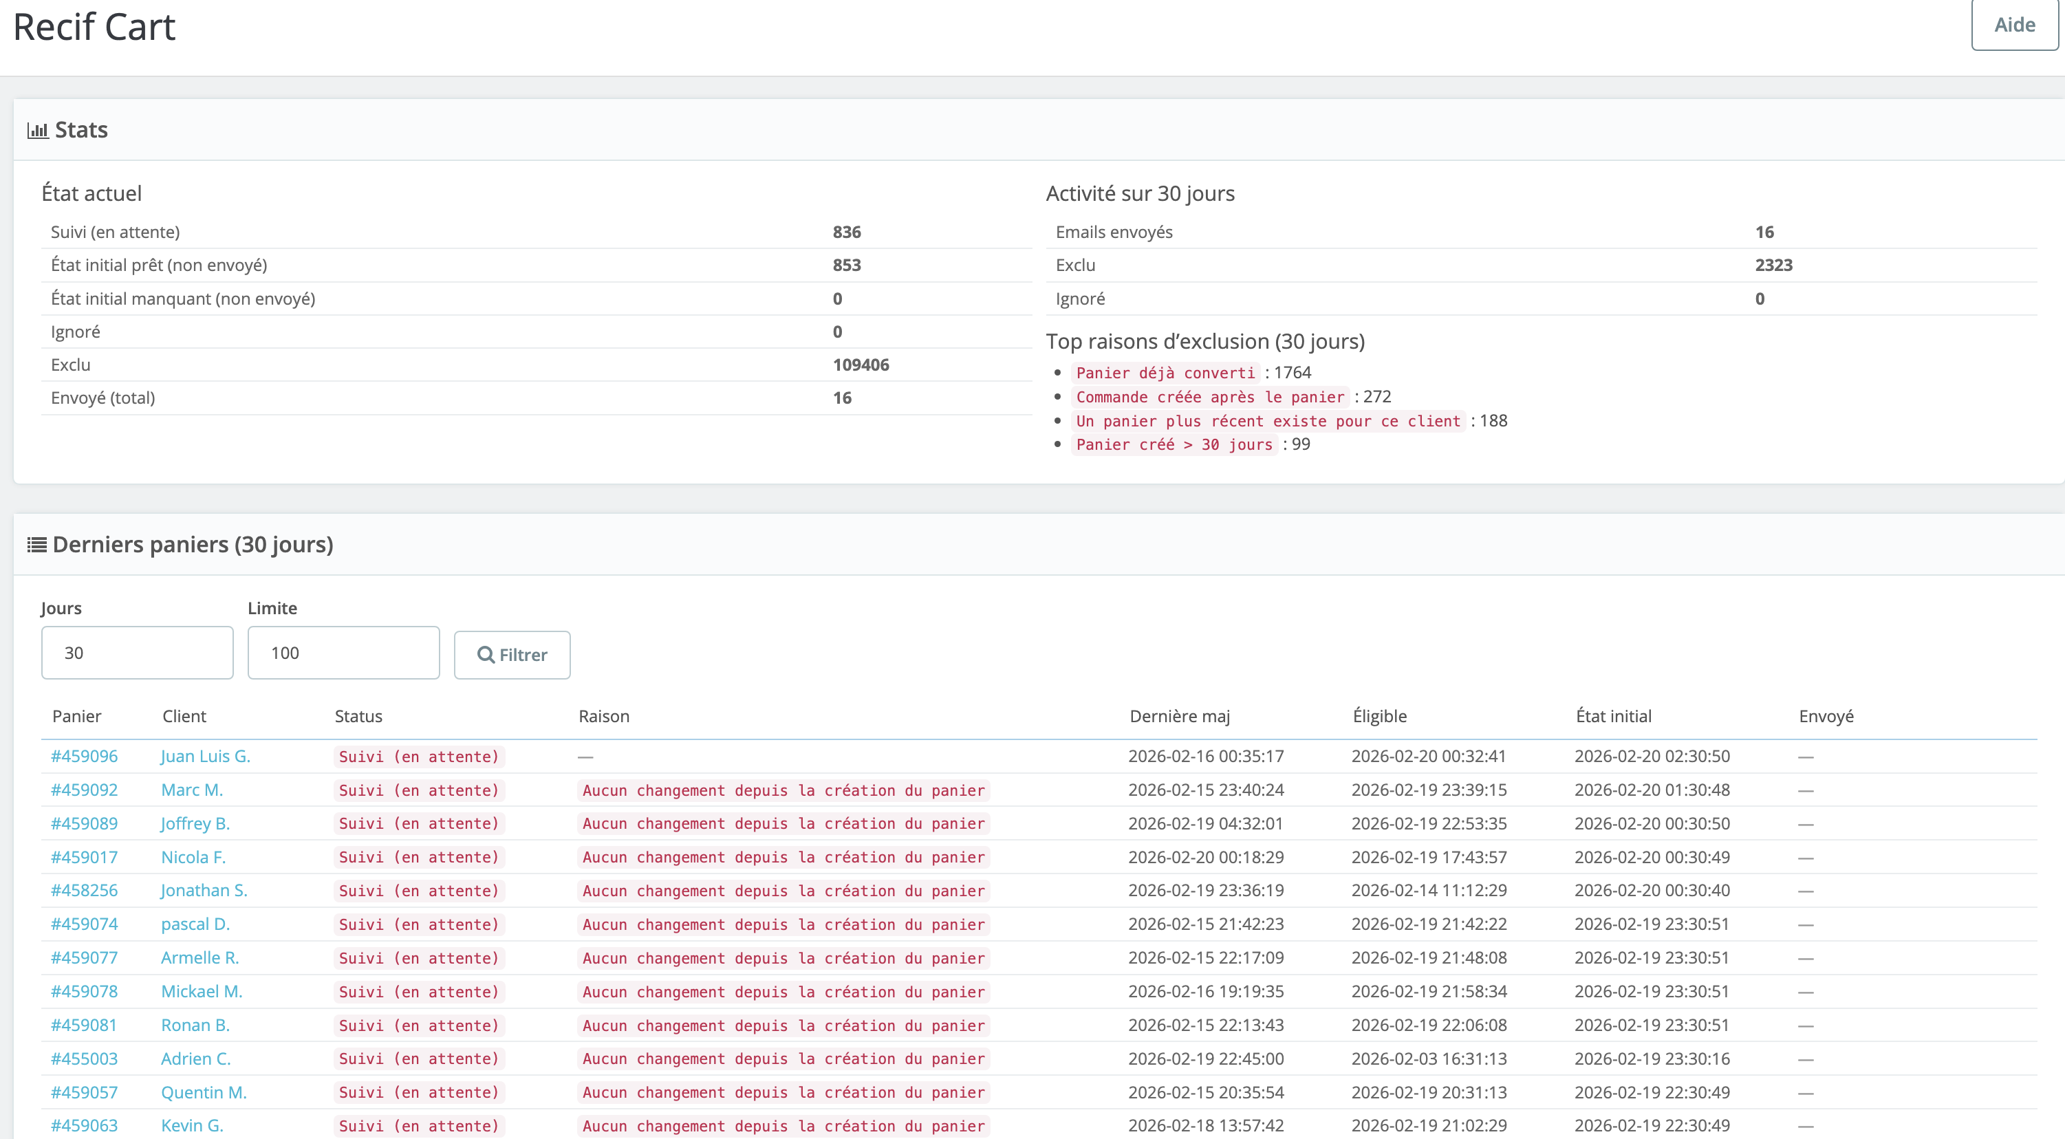
Task: Click inside the Jours input field
Action: (x=136, y=653)
